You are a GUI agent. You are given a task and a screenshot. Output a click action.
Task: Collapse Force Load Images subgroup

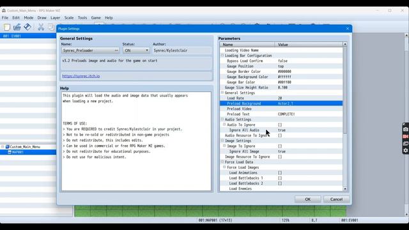[224, 167]
